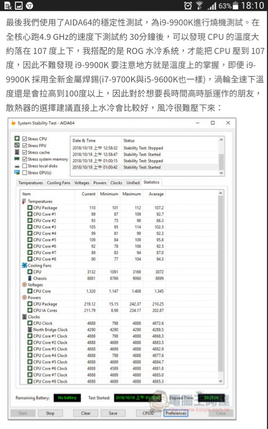268x429 pixels.
Task: Tap the Chrome notification icon
Action: click(29, 6)
